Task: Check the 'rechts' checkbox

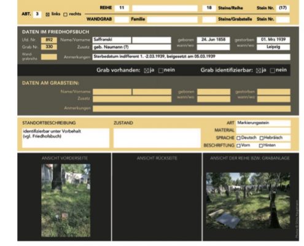Action: [65, 14]
